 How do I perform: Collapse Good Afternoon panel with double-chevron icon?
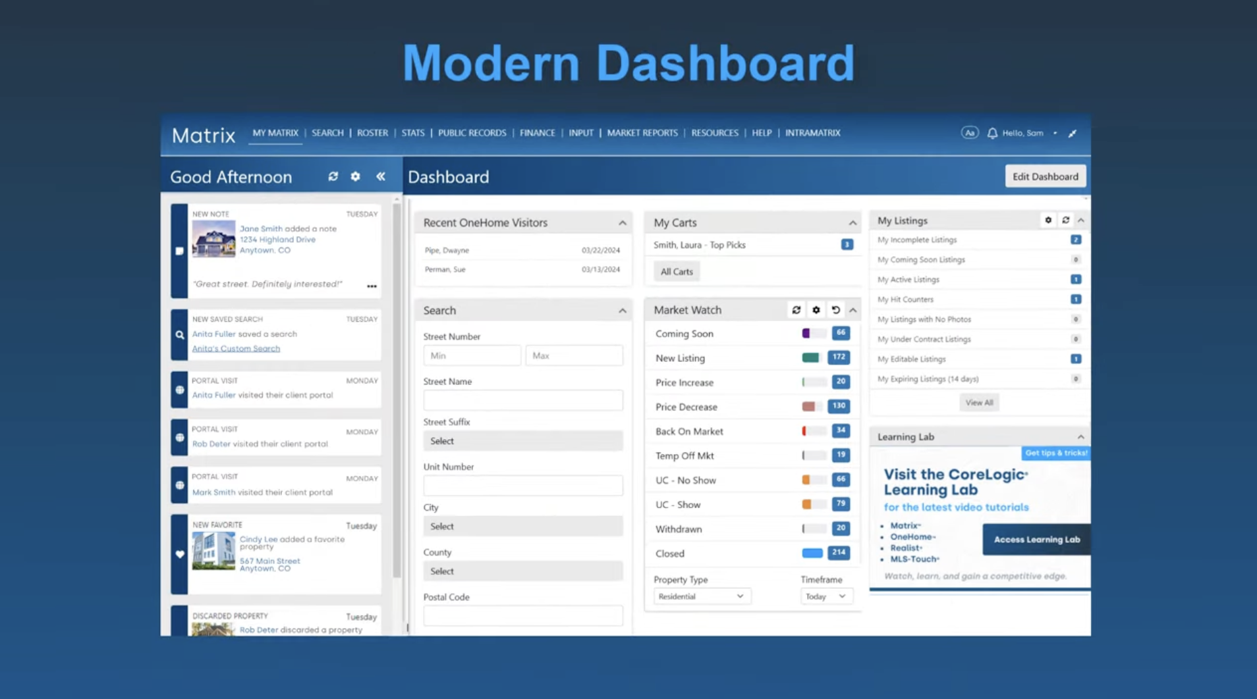380,176
